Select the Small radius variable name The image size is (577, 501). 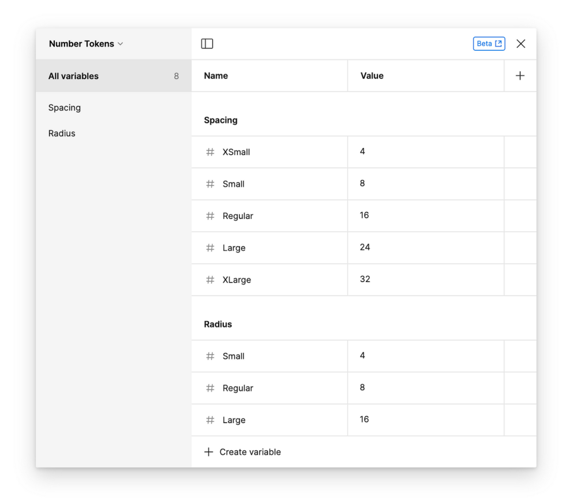(x=233, y=357)
